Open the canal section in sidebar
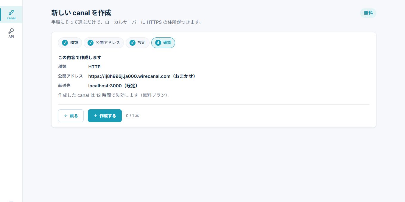The image size is (405, 202). pyautogui.click(x=11, y=15)
